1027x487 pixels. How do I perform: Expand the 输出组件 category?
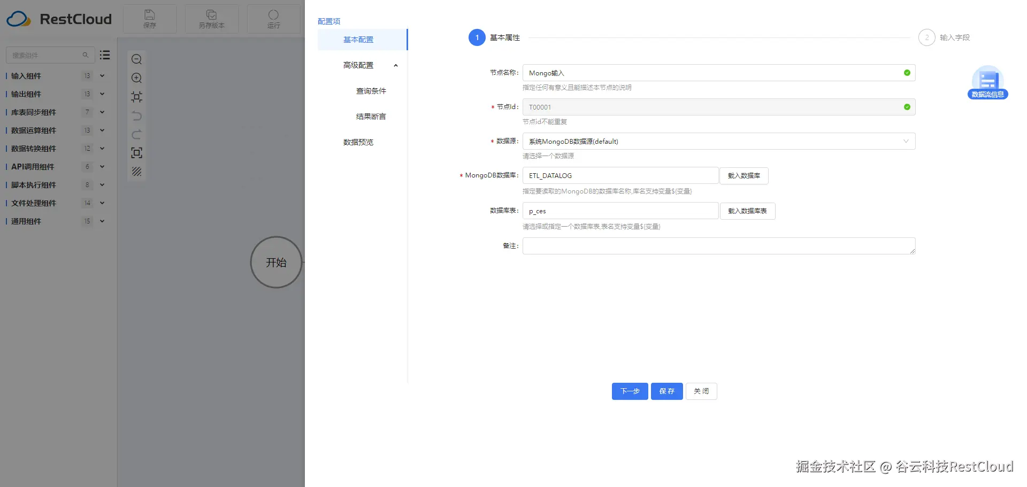click(102, 94)
